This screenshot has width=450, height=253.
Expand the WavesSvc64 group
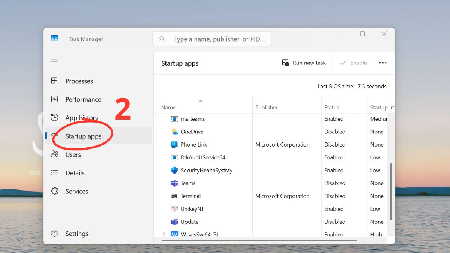(x=164, y=234)
